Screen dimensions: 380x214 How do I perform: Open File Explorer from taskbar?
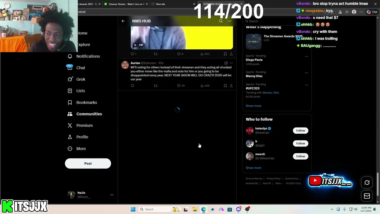tap(194, 209)
